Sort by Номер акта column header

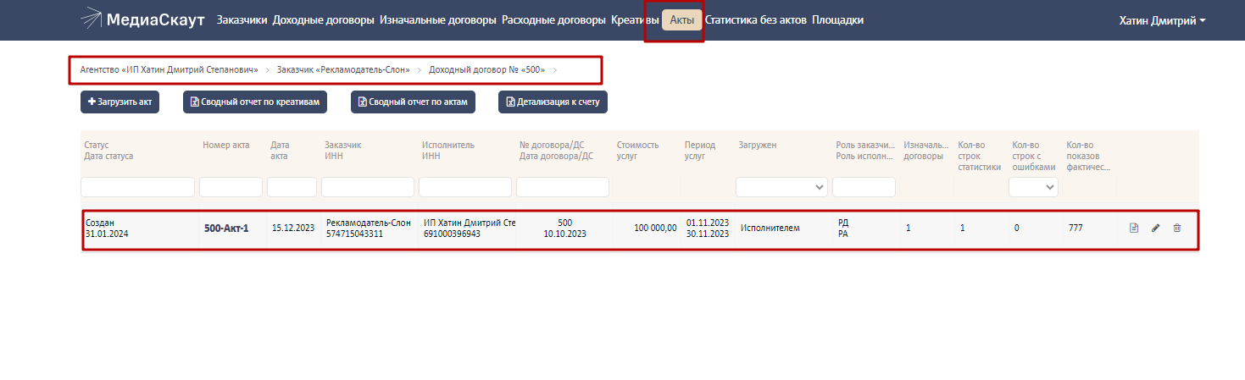[x=225, y=145]
